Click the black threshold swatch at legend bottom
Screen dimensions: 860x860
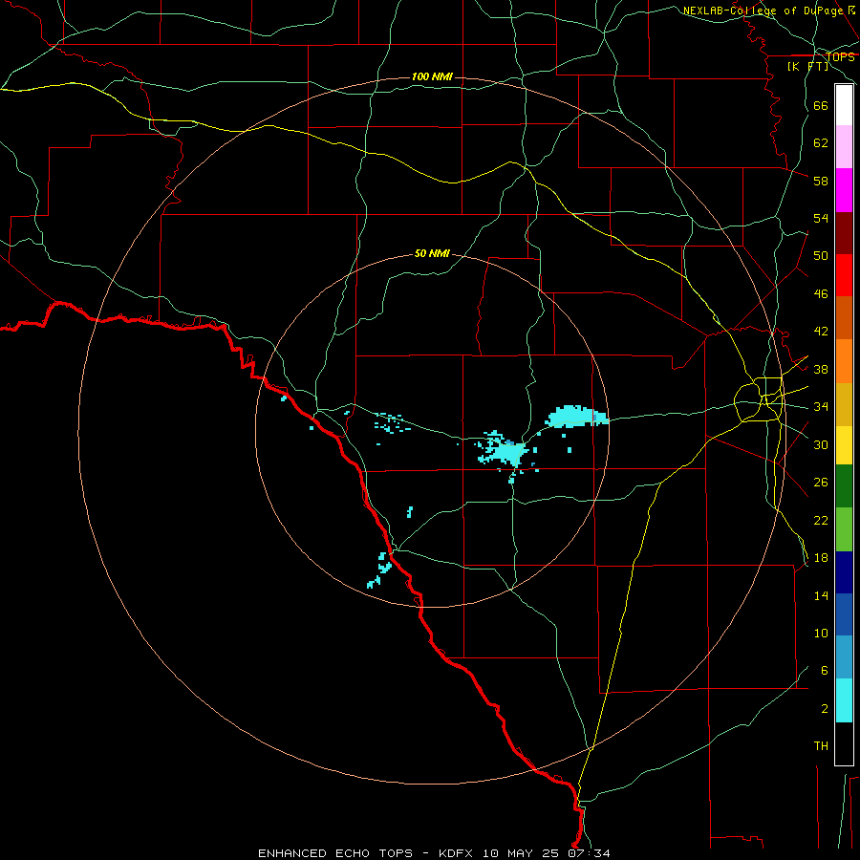(844, 743)
